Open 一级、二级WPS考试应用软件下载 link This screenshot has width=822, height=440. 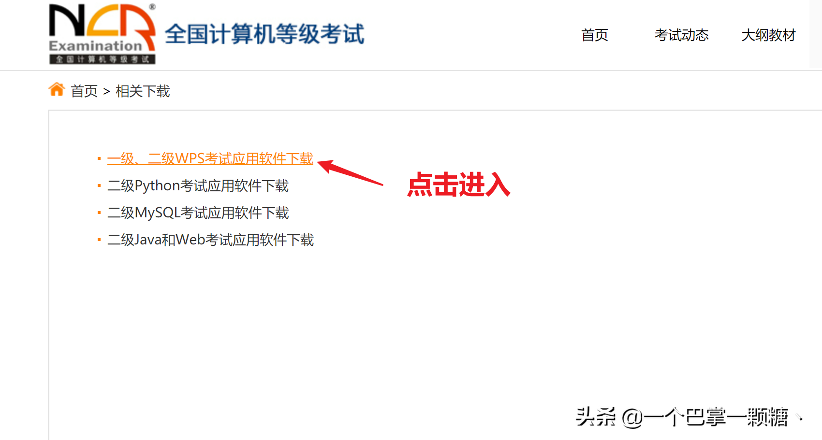pos(210,158)
